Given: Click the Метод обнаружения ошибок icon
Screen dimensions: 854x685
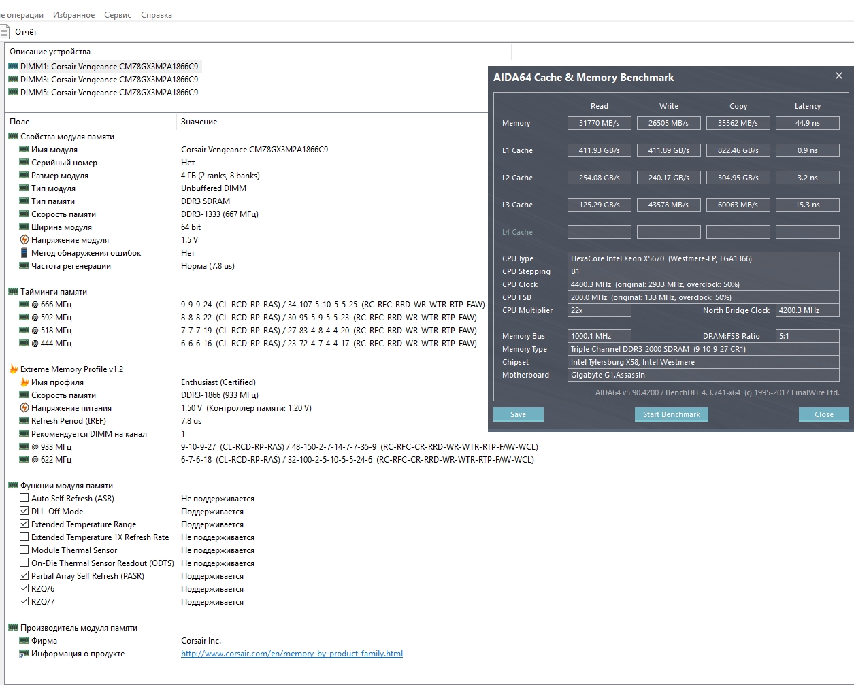Looking at the screenshot, I should tap(24, 253).
